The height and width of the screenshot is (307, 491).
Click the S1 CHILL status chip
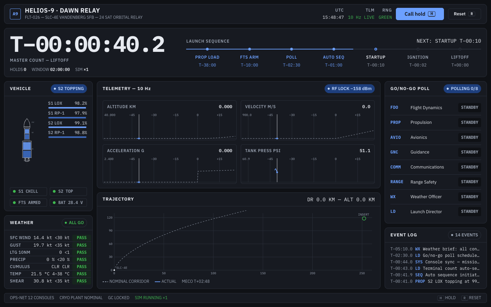[x=28, y=191]
